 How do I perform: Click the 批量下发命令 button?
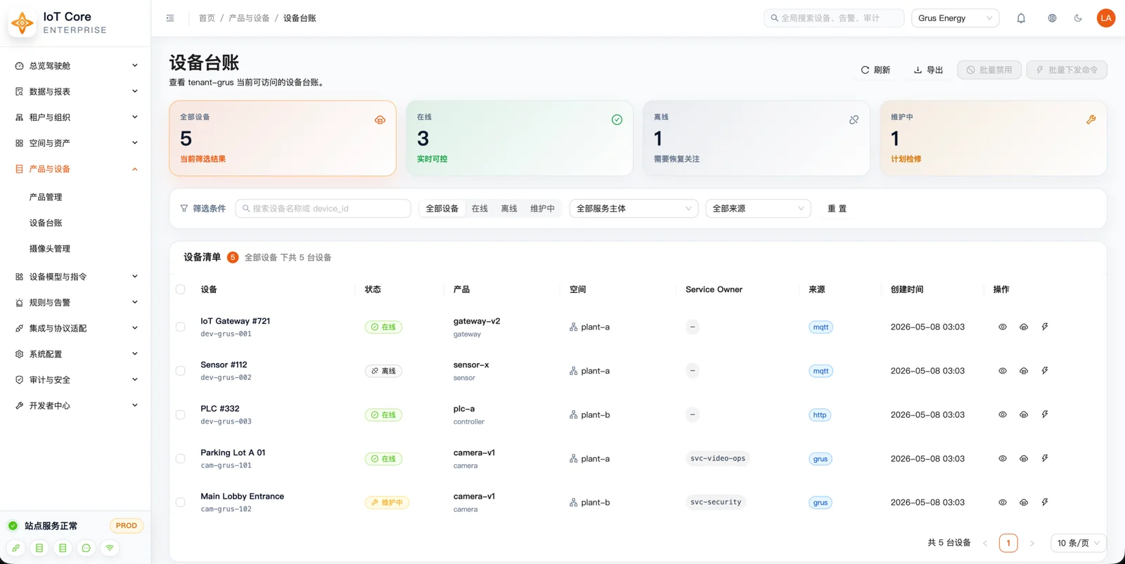pyautogui.click(x=1067, y=70)
